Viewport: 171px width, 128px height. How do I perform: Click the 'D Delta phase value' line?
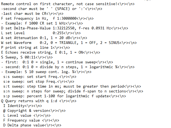(32, 125)
